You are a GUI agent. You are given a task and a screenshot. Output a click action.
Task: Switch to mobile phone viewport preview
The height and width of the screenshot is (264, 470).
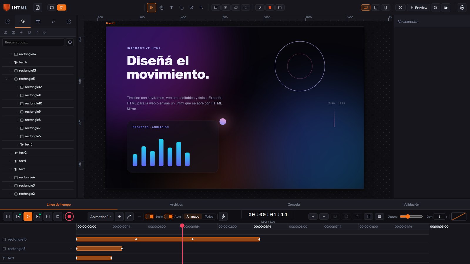385,8
